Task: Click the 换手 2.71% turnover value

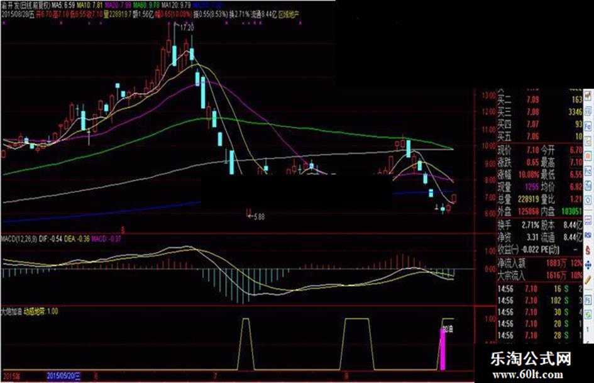Action: click(x=518, y=225)
